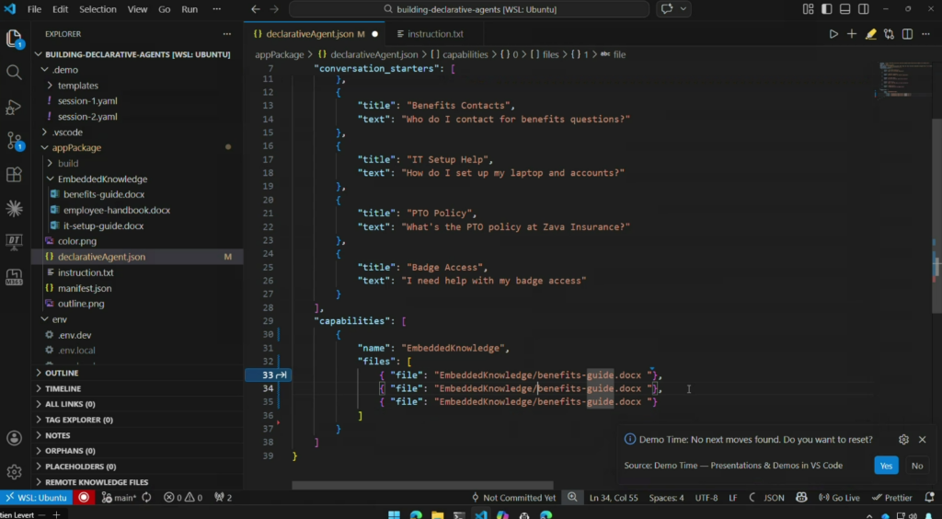This screenshot has height=519, width=942.
Task: Click the horizontal scrollbar in the editor
Action: tap(423, 485)
